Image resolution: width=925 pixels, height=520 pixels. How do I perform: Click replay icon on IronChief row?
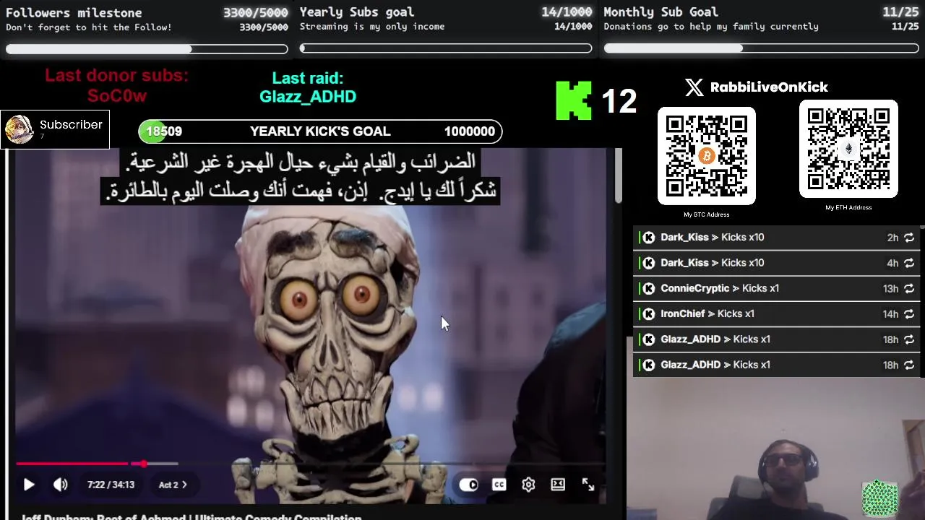click(x=909, y=314)
